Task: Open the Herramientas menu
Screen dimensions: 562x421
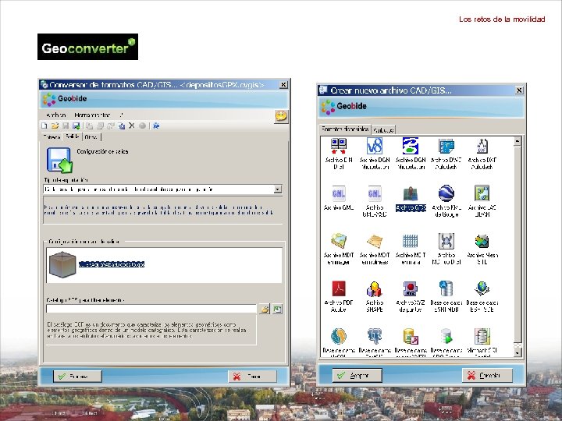Action: [x=92, y=115]
